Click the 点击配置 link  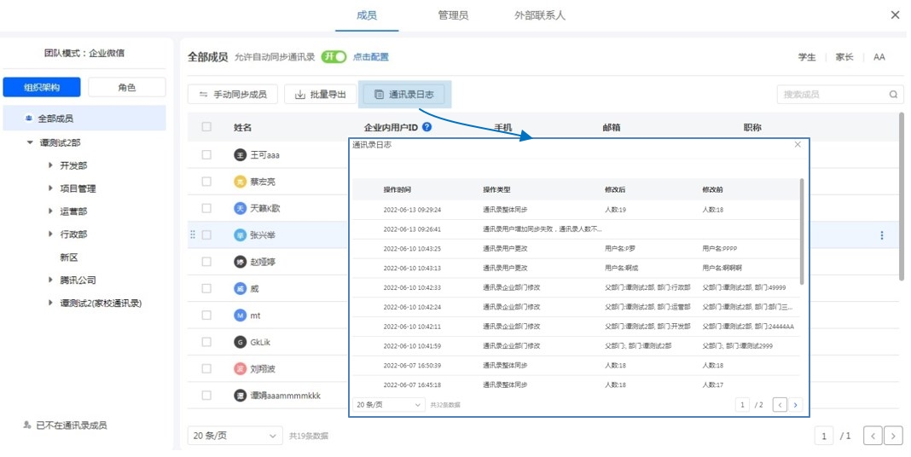[371, 57]
